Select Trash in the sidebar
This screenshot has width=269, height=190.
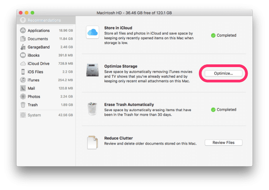point(46,105)
